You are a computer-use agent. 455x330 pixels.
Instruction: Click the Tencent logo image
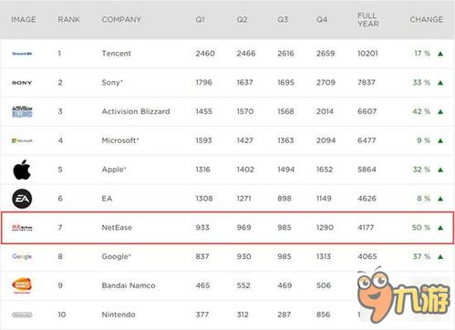coord(22,54)
